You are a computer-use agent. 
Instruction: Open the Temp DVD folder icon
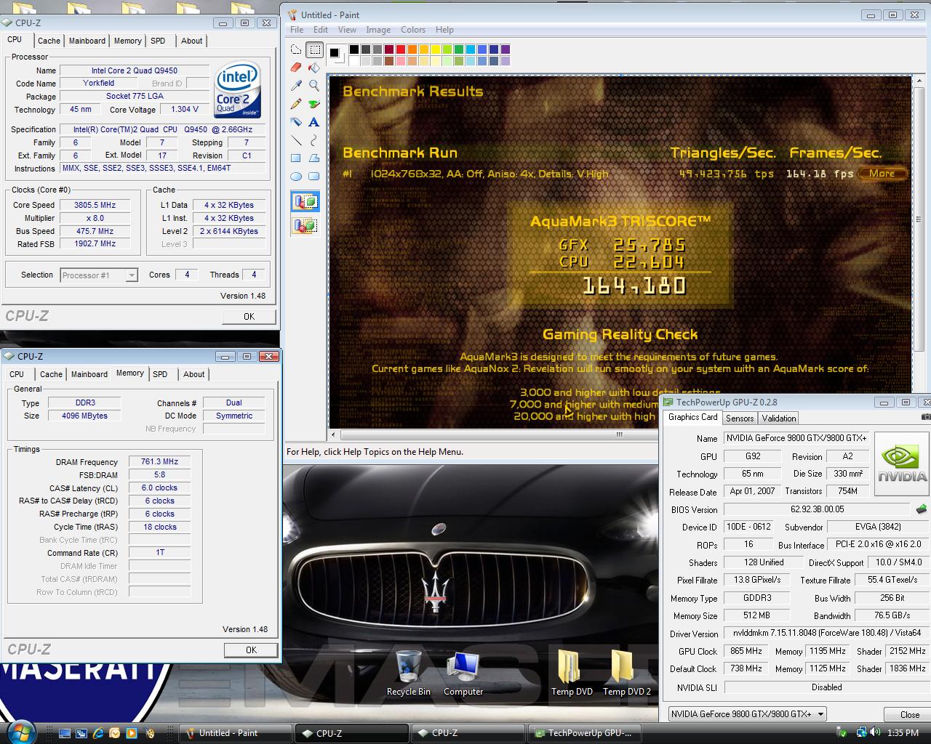[572, 673]
